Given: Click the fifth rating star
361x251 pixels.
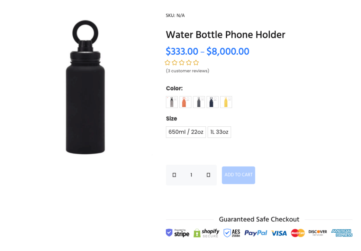Looking at the screenshot, I should click(196, 62).
